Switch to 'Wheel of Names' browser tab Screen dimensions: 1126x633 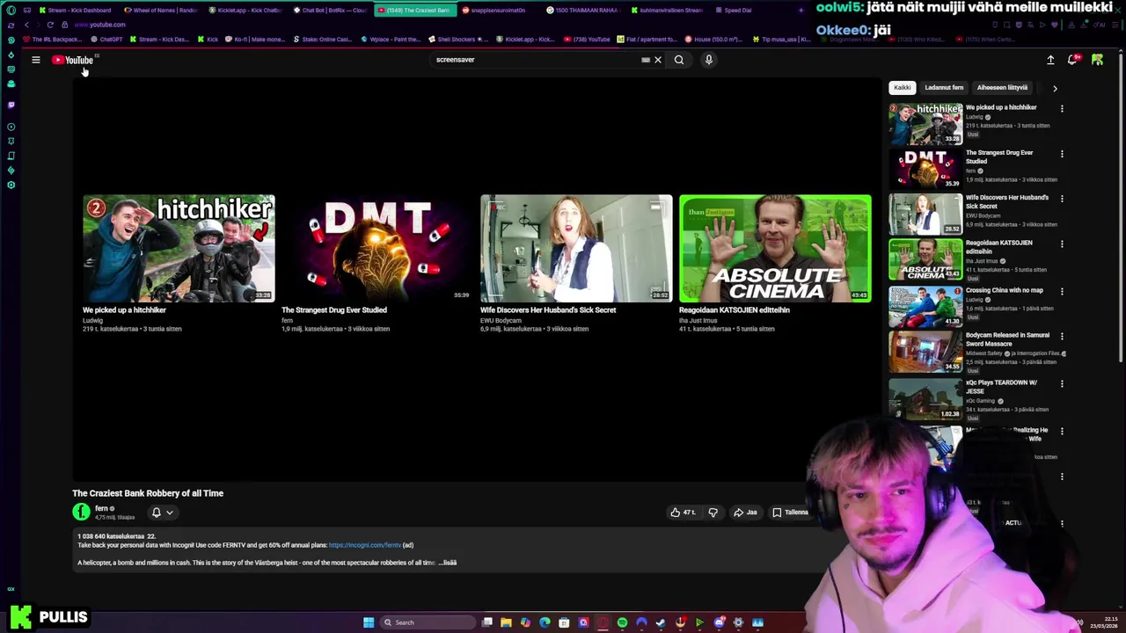point(161,10)
